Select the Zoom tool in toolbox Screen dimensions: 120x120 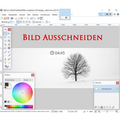9,41
